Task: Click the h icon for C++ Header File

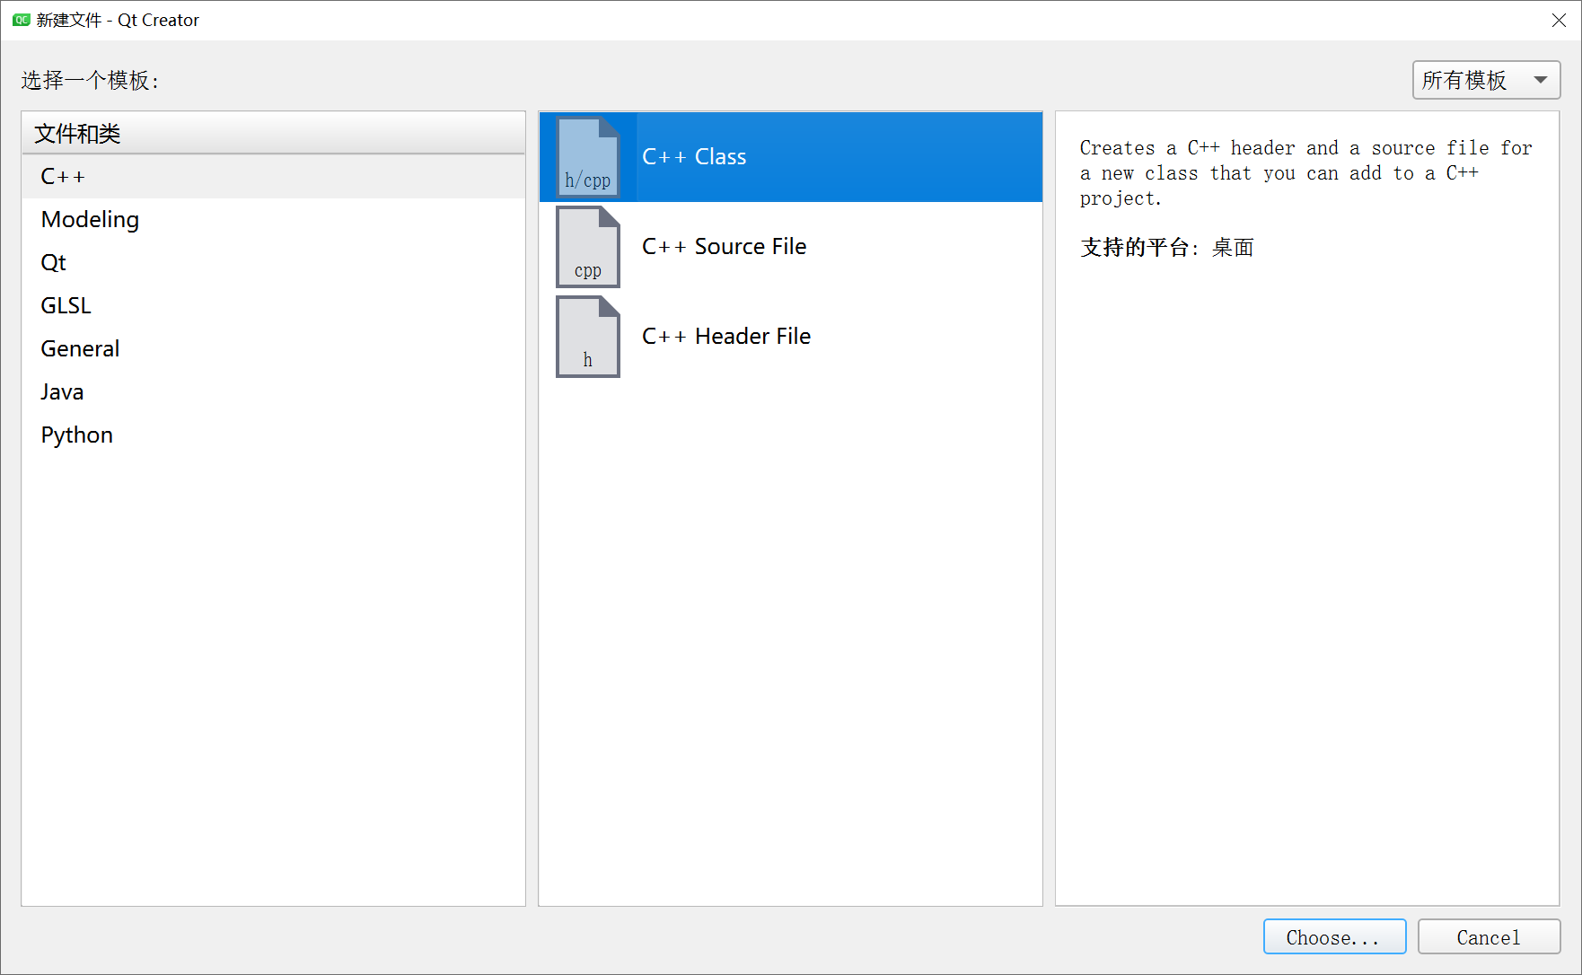Action: point(587,336)
